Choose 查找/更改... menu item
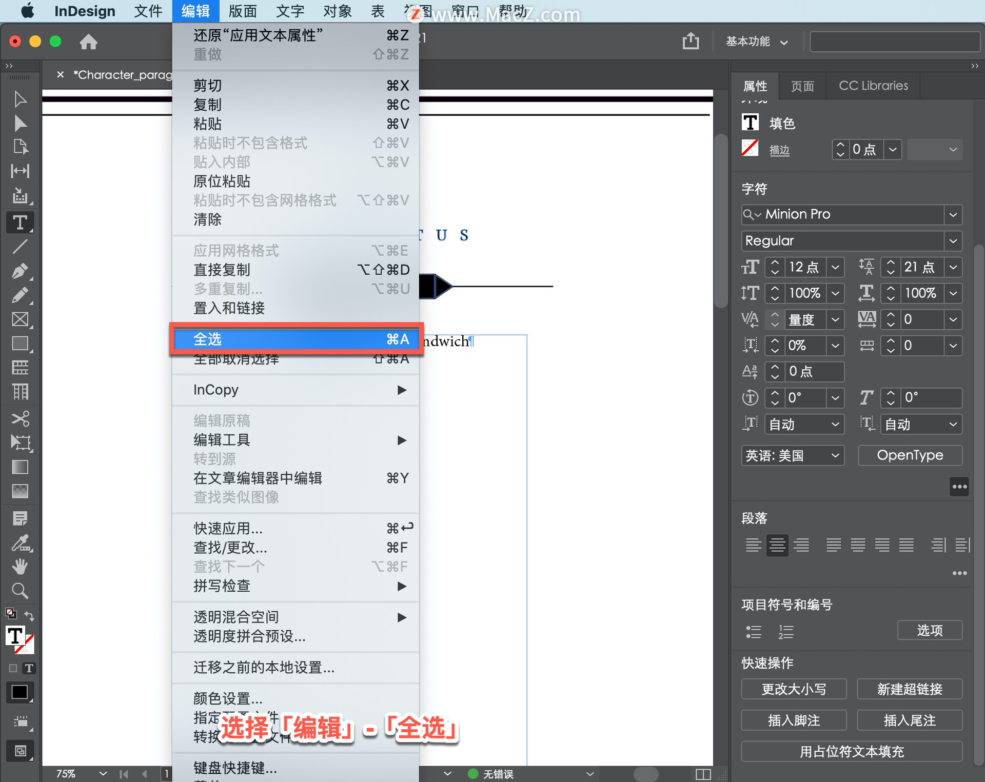 click(x=296, y=548)
